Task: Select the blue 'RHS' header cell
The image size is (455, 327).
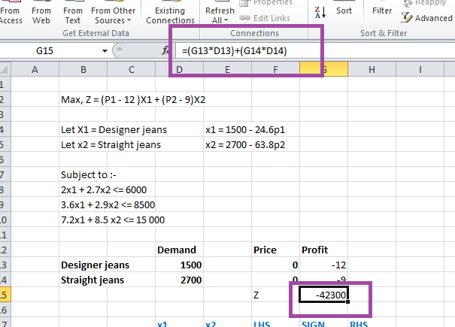Action: tap(372, 323)
